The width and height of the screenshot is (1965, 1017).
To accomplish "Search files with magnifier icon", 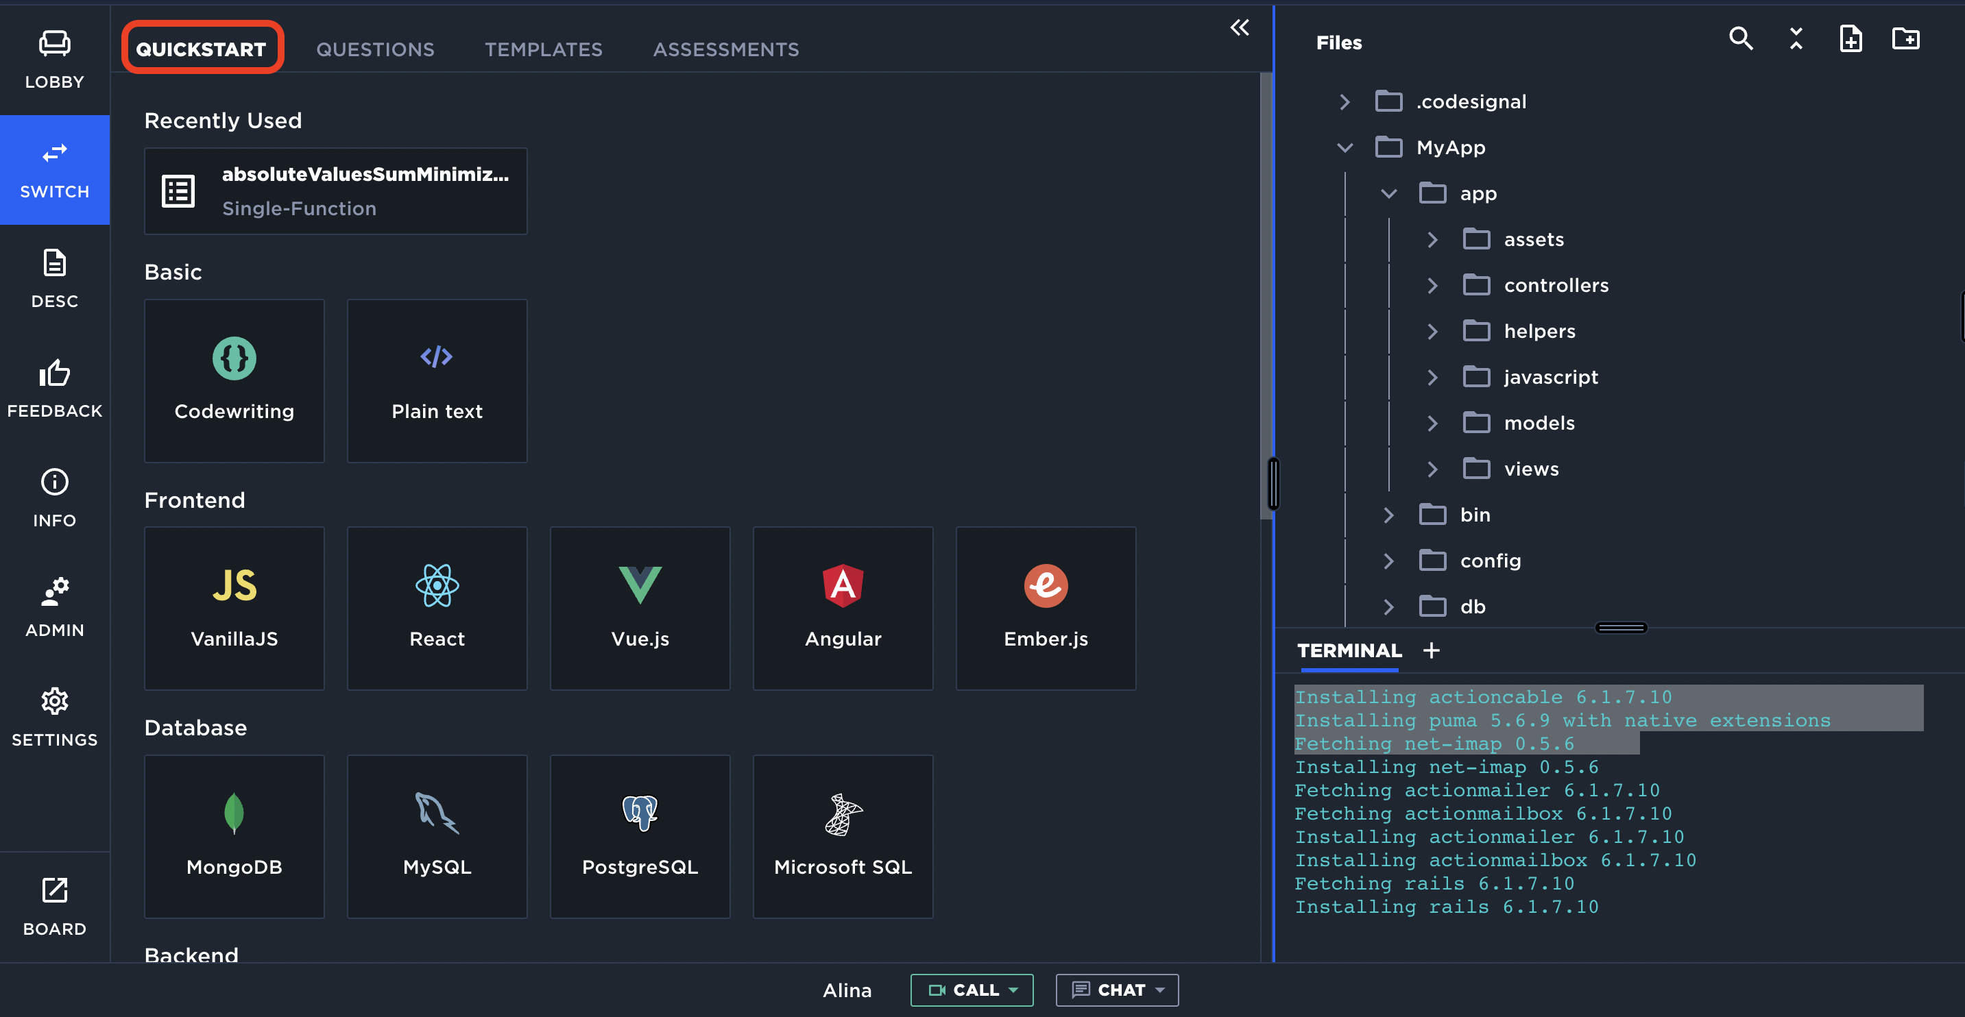I will 1741,38.
